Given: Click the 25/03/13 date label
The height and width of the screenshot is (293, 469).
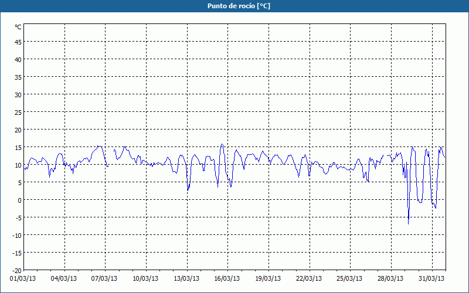Looking at the screenshot, I should point(349,279).
